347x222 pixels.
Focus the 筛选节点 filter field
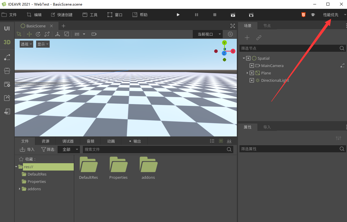tap(292, 48)
